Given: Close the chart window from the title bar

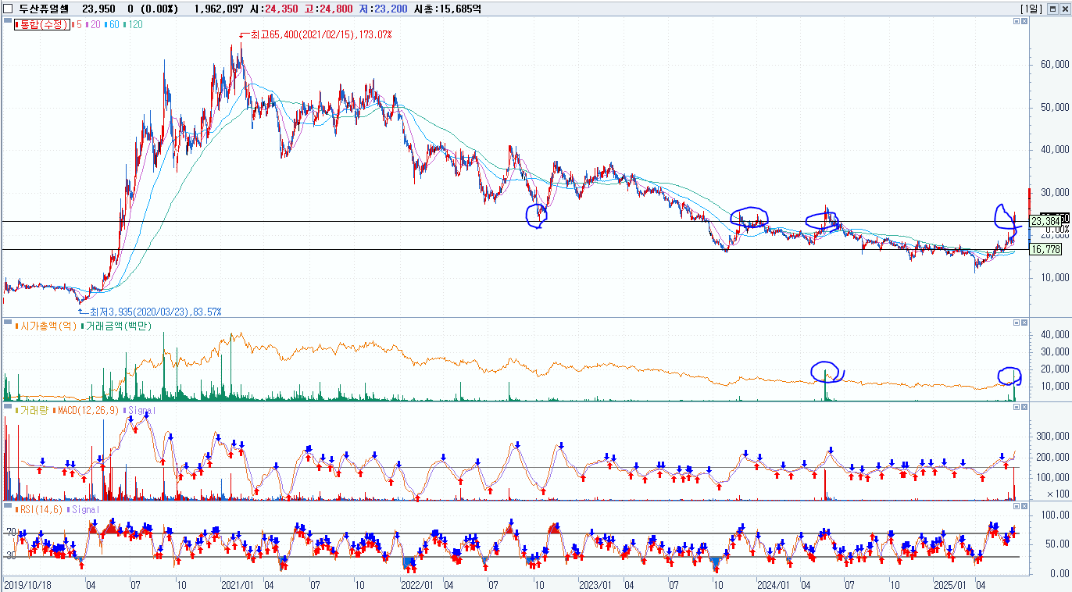Looking at the screenshot, I should (1064, 9).
